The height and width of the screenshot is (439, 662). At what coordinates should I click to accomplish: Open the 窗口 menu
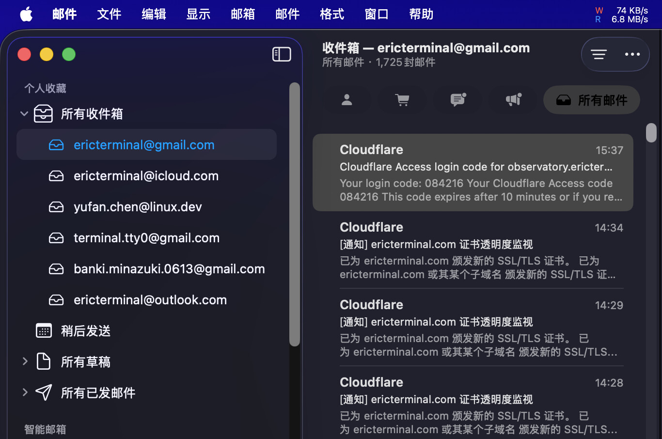click(x=377, y=14)
